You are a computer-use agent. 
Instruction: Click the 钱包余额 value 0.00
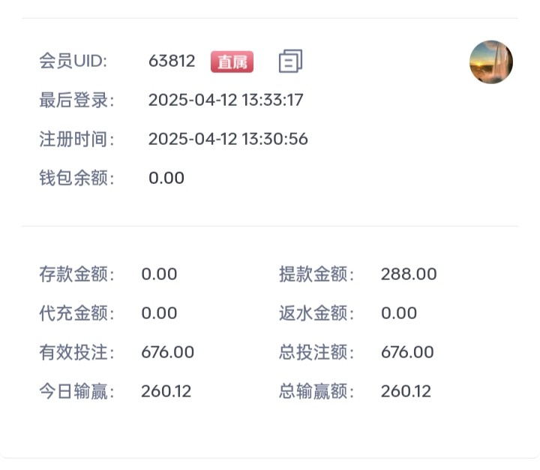pos(166,178)
